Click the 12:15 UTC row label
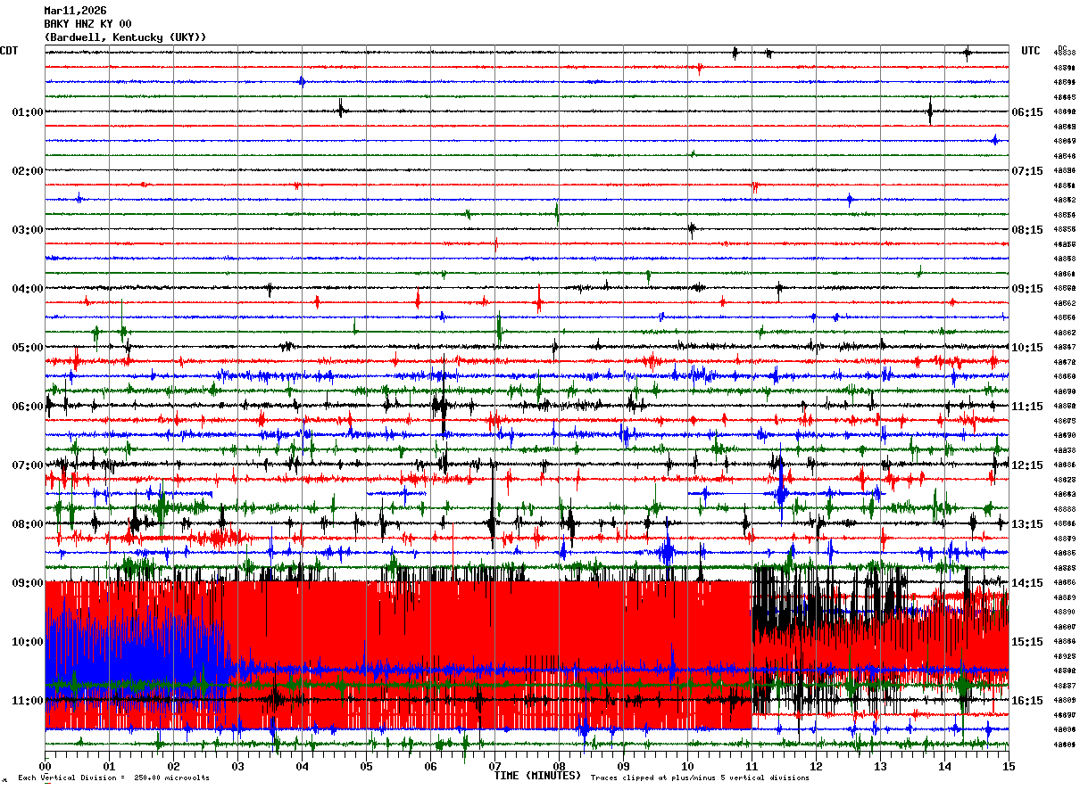Screen dimensions: 1080x790 [1026, 465]
